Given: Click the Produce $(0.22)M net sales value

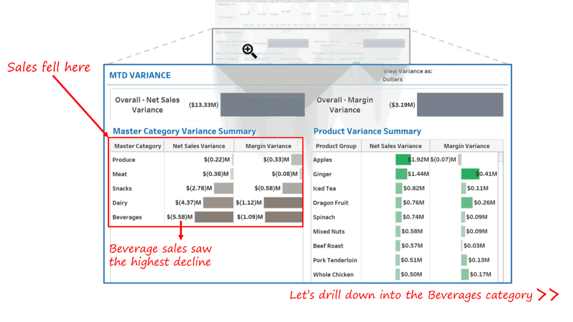Looking at the screenshot, I should point(217,159).
